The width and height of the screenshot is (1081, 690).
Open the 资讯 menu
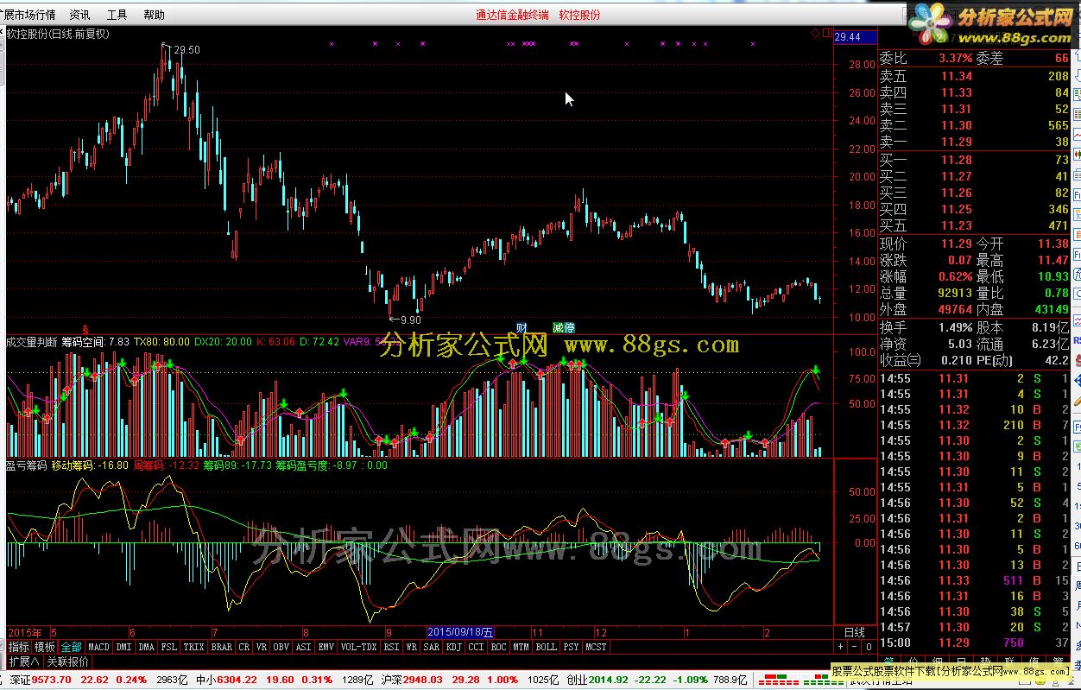click(x=79, y=15)
